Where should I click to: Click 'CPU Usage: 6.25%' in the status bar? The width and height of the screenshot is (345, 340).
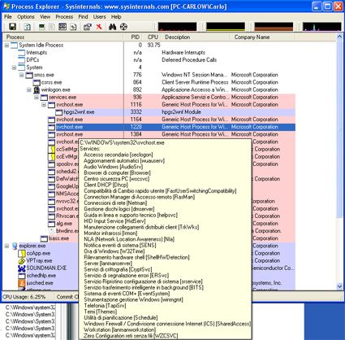[x=24, y=297]
